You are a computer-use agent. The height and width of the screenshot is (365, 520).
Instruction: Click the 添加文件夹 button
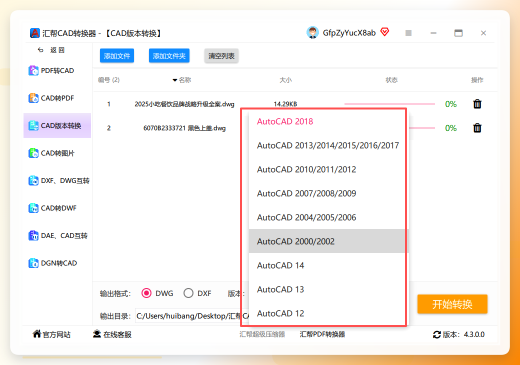[x=169, y=55]
